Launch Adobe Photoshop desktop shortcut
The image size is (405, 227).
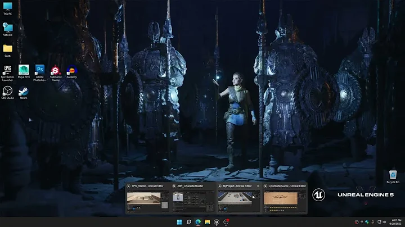click(39, 73)
